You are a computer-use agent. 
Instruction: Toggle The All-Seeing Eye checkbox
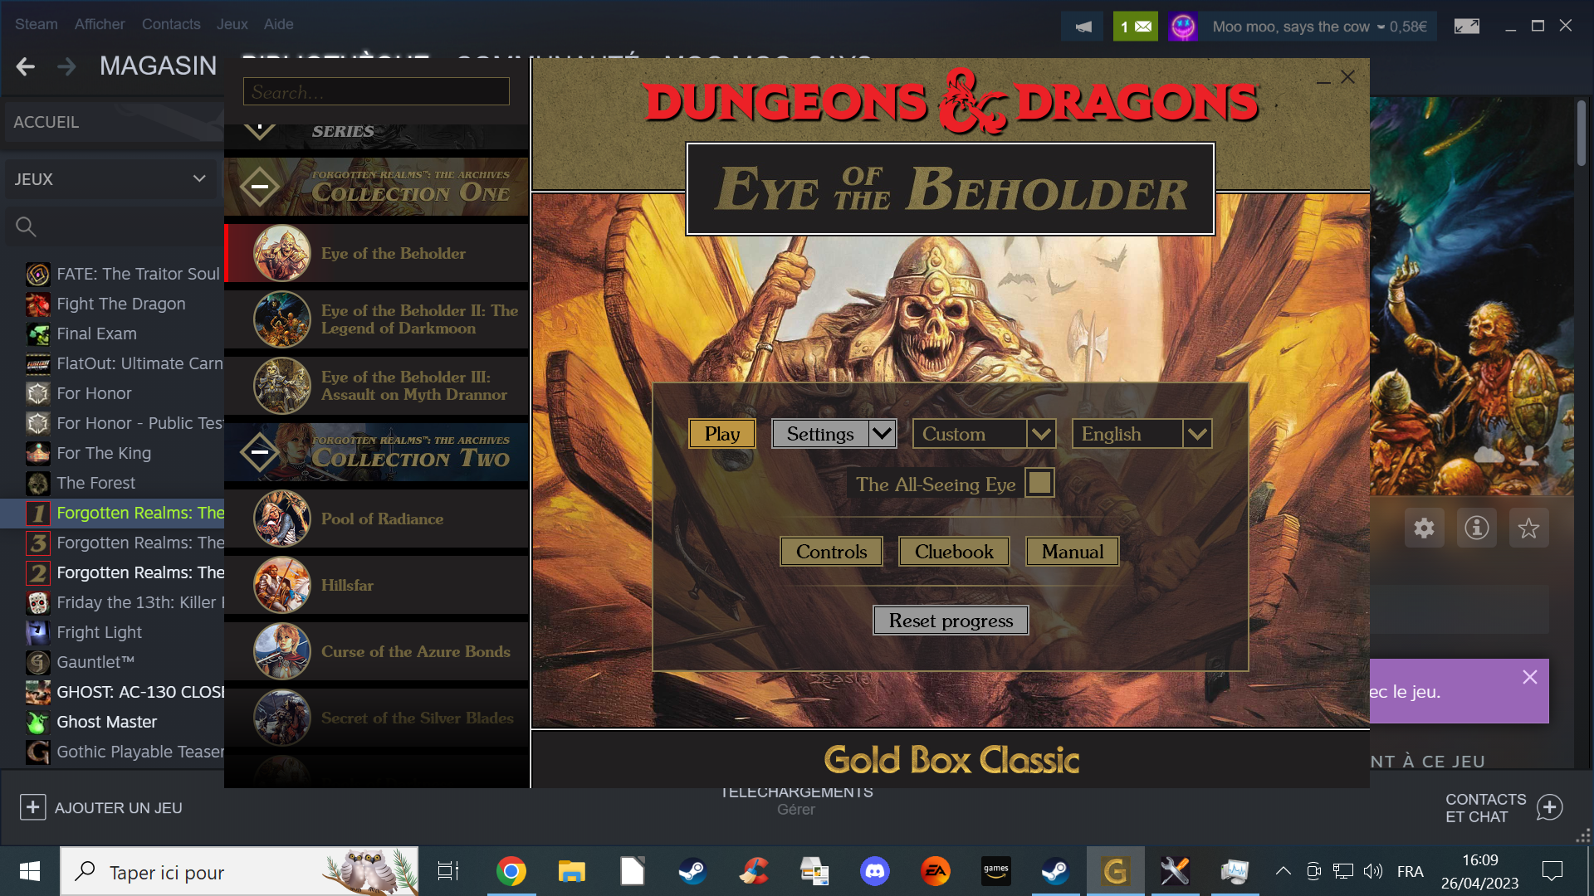(x=1039, y=483)
